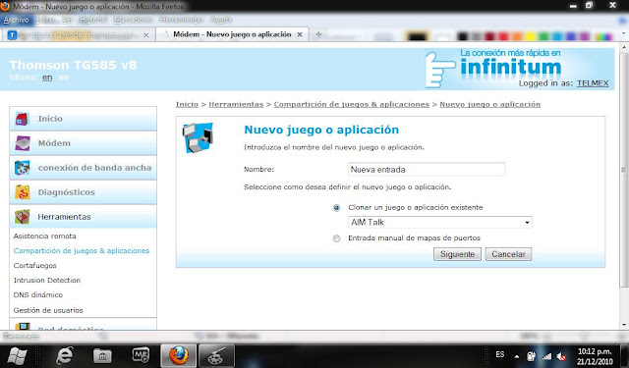Switch language with the 'es' link

(x=64, y=78)
